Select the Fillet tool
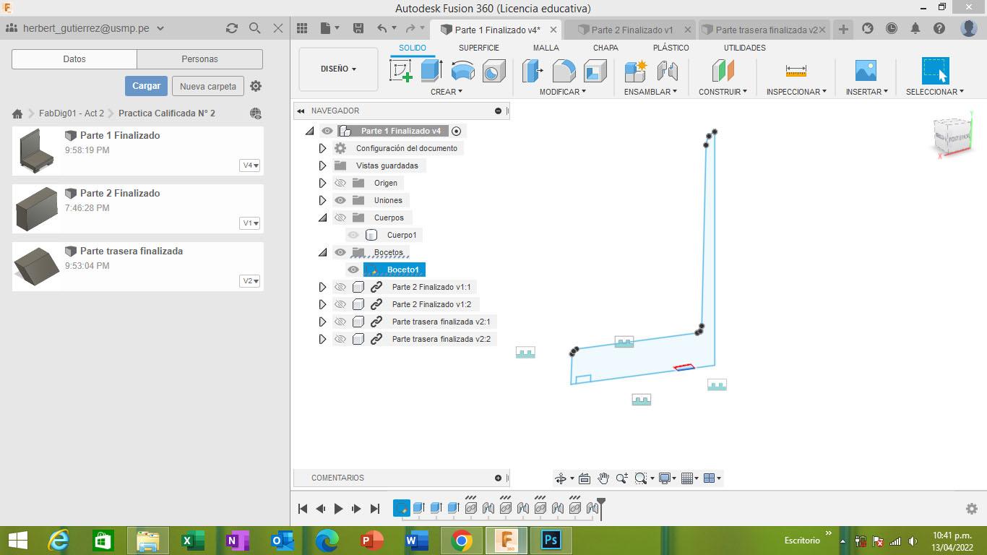Viewport: 987px width, 555px height. pos(564,71)
